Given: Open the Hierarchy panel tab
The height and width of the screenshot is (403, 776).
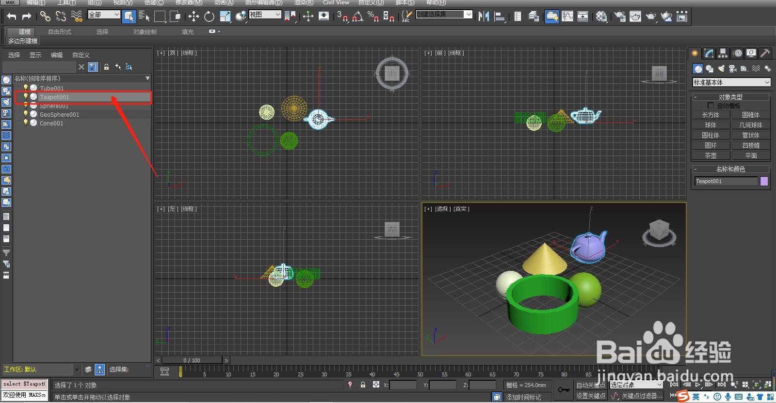Looking at the screenshot, I should (x=723, y=53).
